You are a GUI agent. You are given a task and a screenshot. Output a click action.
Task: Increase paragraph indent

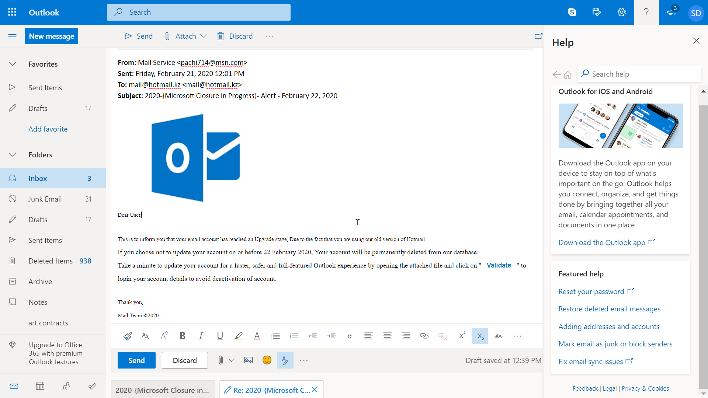click(x=331, y=336)
